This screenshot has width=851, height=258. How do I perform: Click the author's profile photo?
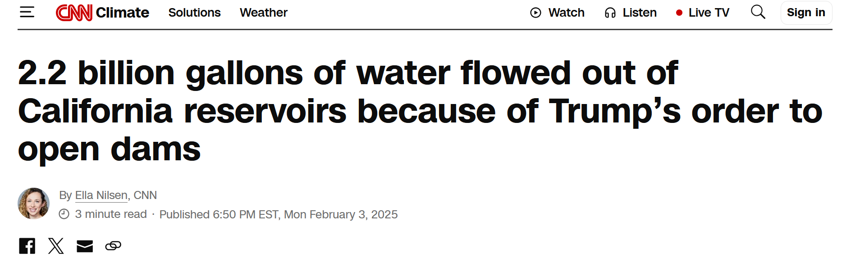(x=33, y=204)
